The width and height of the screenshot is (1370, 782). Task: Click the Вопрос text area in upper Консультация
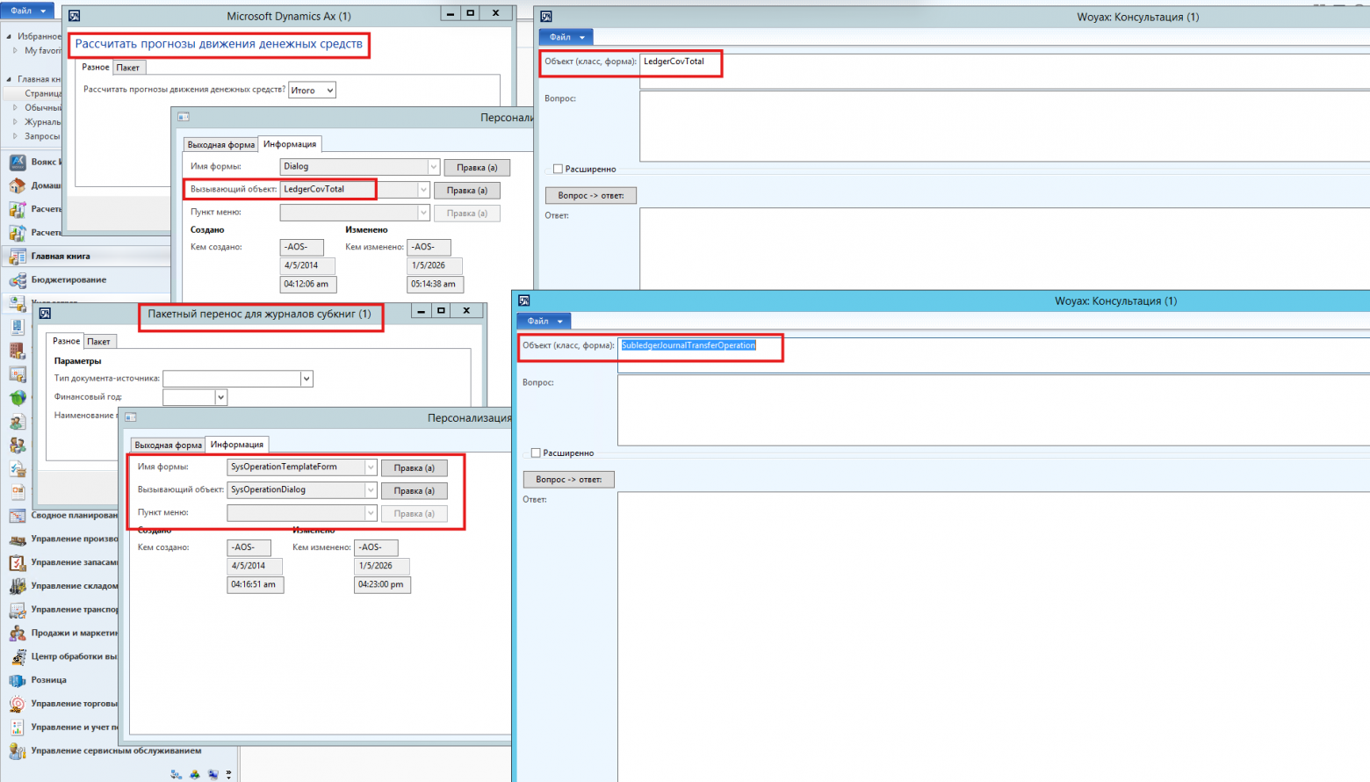(1005, 127)
